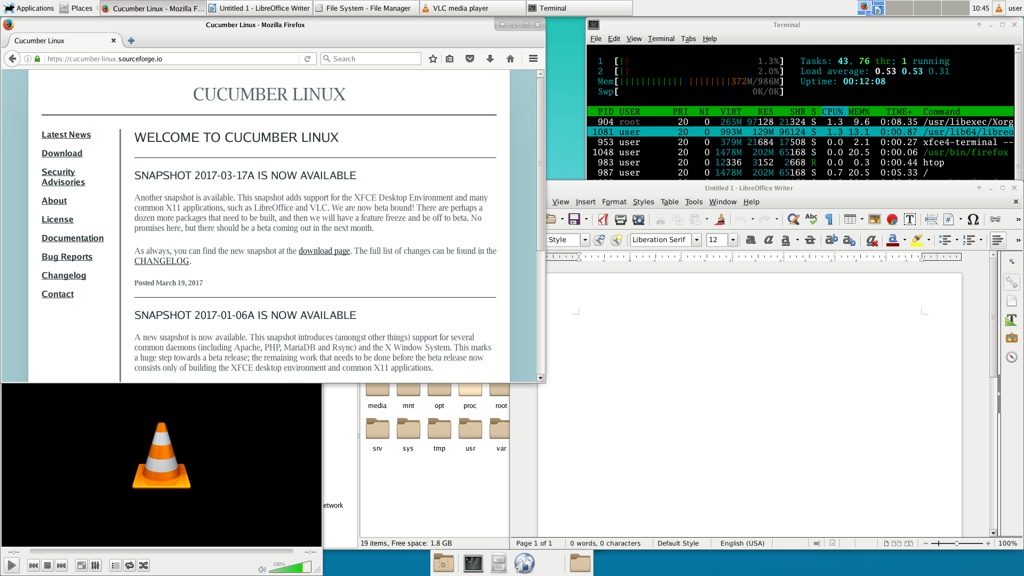Open the download page link
This screenshot has width=1024, height=576.
click(x=324, y=251)
